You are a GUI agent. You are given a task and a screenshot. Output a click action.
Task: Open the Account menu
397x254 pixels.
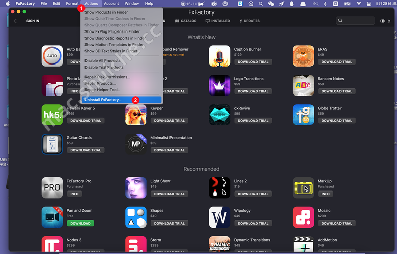(x=111, y=3)
